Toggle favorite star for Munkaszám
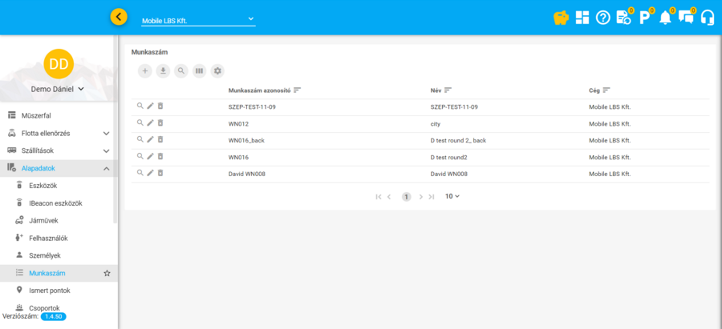The image size is (722, 329). tap(107, 274)
